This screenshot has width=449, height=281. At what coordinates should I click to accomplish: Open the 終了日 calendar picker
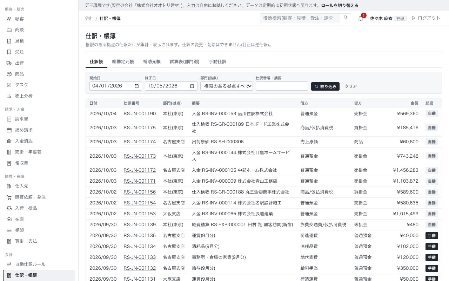point(192,86)
